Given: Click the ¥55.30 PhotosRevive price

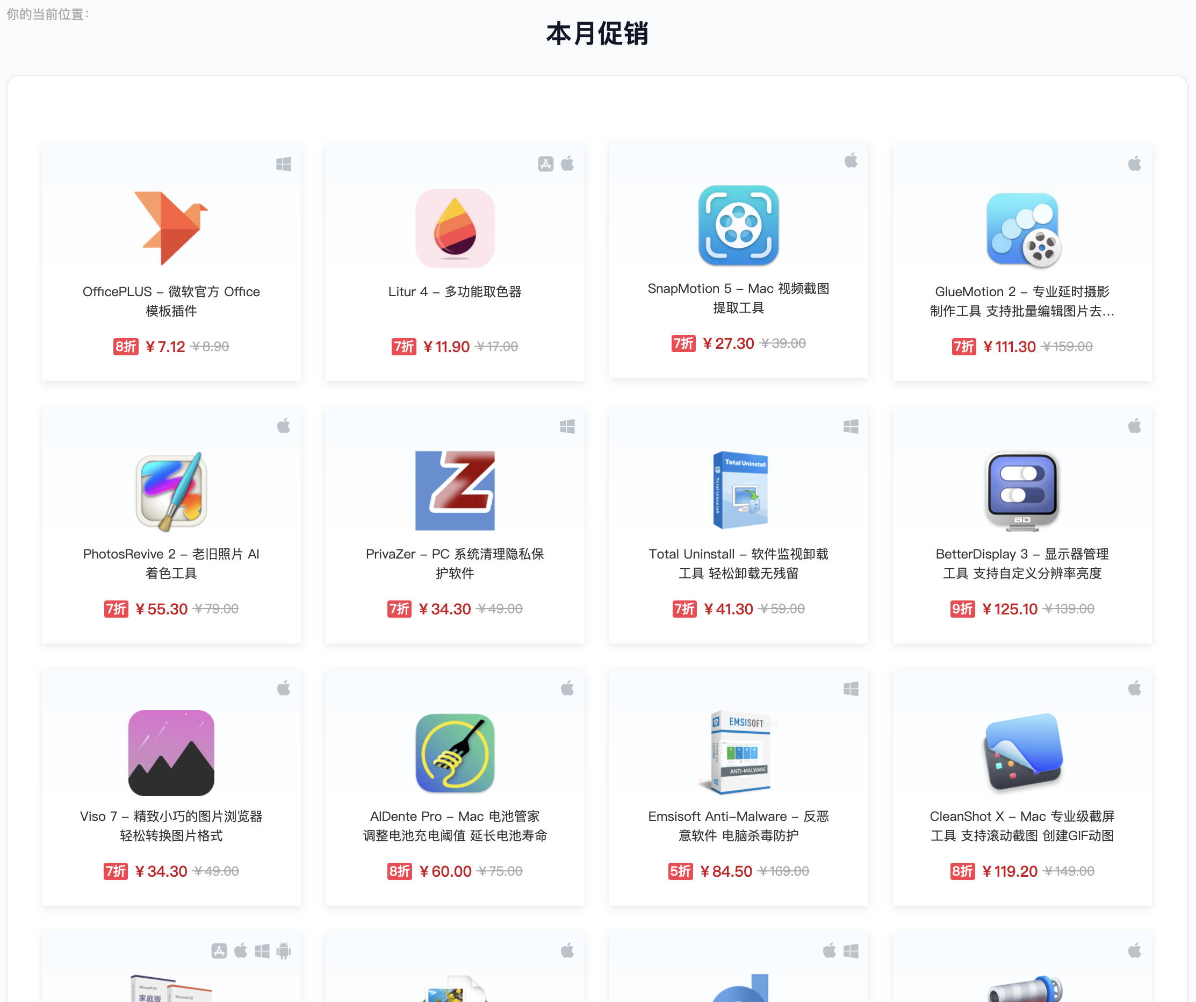Looking at the screenshot, I should [161, 609].
